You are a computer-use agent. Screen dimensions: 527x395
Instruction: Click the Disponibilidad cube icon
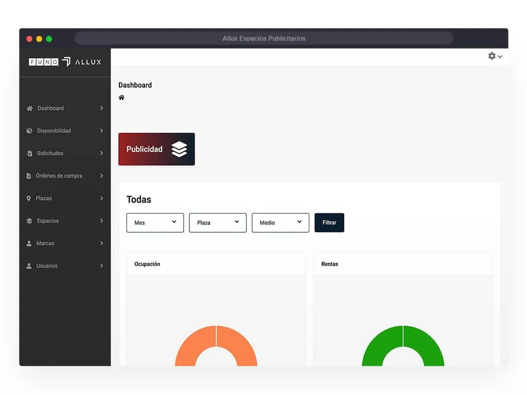pos(29,131)
